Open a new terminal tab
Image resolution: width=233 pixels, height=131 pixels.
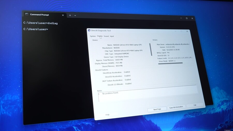coord(70,15)
